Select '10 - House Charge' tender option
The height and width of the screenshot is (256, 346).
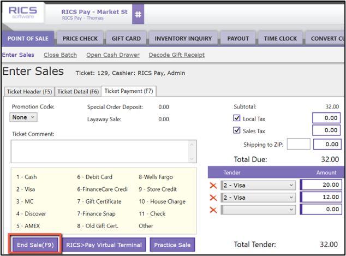[x=162, y=201]
